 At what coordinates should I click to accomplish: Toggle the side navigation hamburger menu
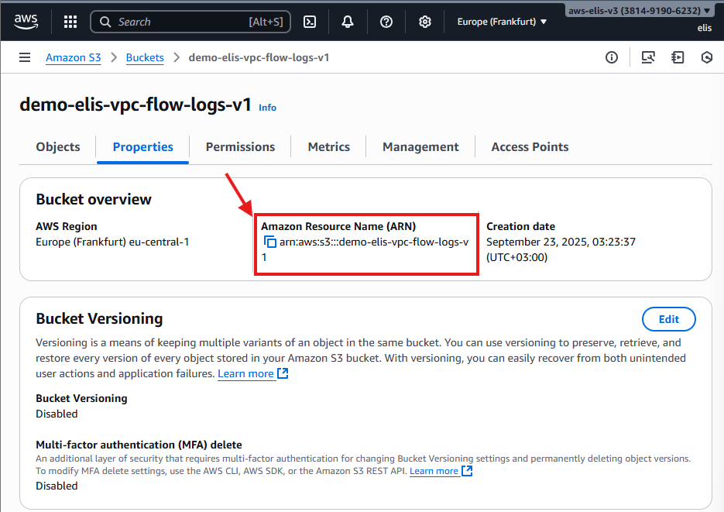25,57
